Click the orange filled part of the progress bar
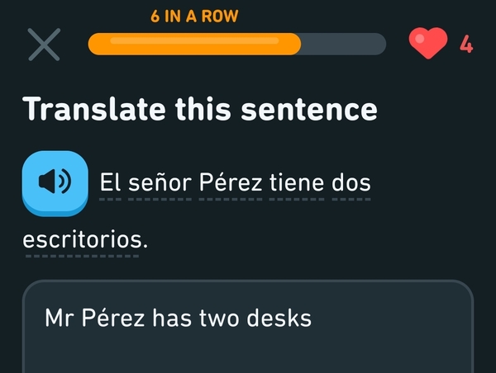The image size is (496, 373). point(194,45)
